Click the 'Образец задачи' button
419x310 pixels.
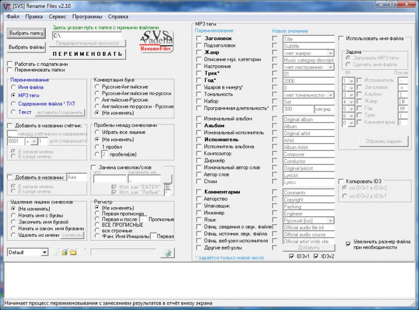[x=383, y=141]
